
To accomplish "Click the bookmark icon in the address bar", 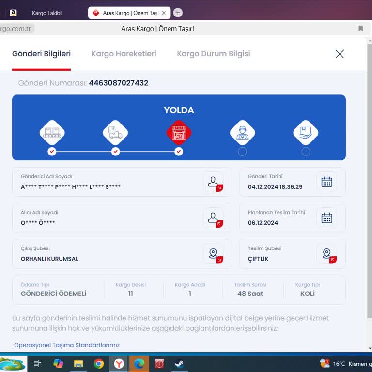I will click(x=360, y=29).
